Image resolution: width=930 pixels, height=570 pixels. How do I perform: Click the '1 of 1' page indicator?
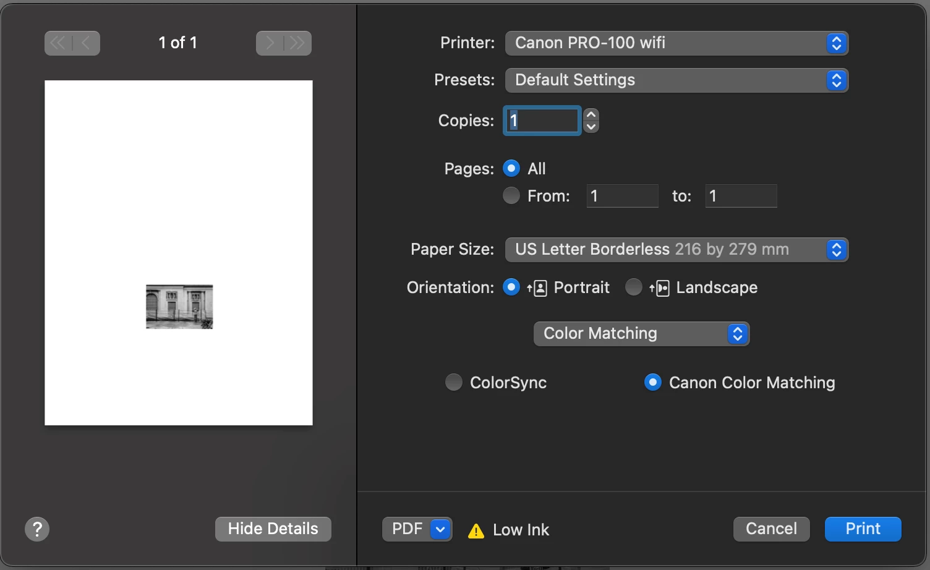click(x=178, y=43)
